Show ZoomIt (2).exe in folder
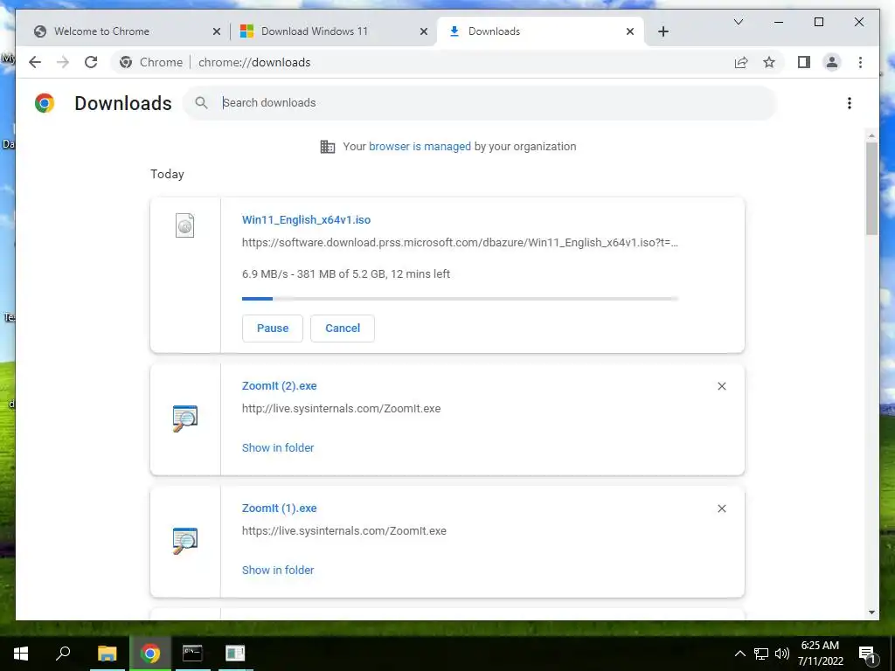Image resolution: width=895 pixels, height=671 pixels. (278, 448)
